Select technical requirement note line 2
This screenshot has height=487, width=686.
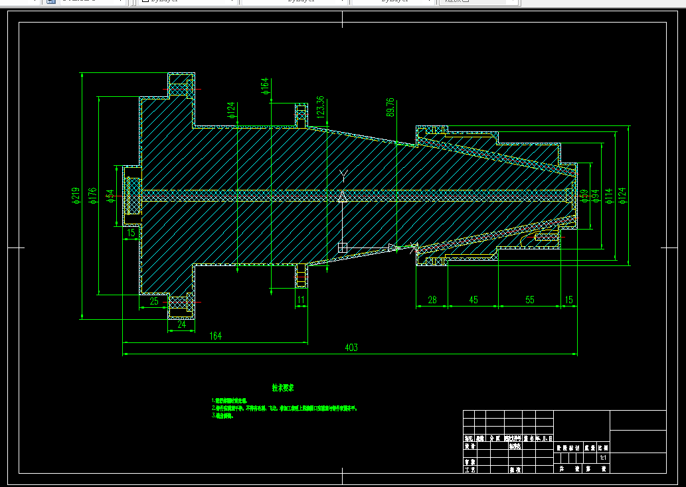(284, 408)
